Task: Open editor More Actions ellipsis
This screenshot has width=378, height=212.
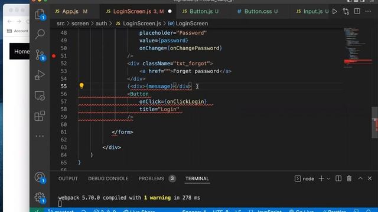Action: coord(368,11)
